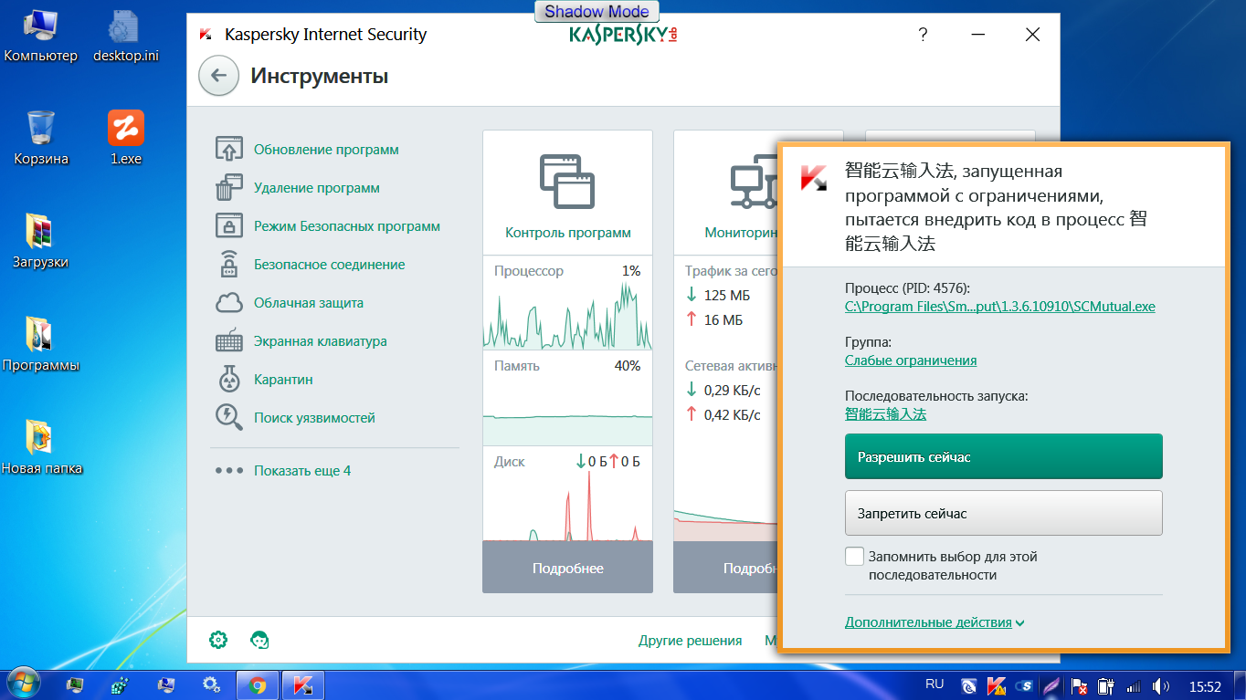1246x700 pixels.
Task: Open the Удаление программ trash icon
Action: pos(228,187)
